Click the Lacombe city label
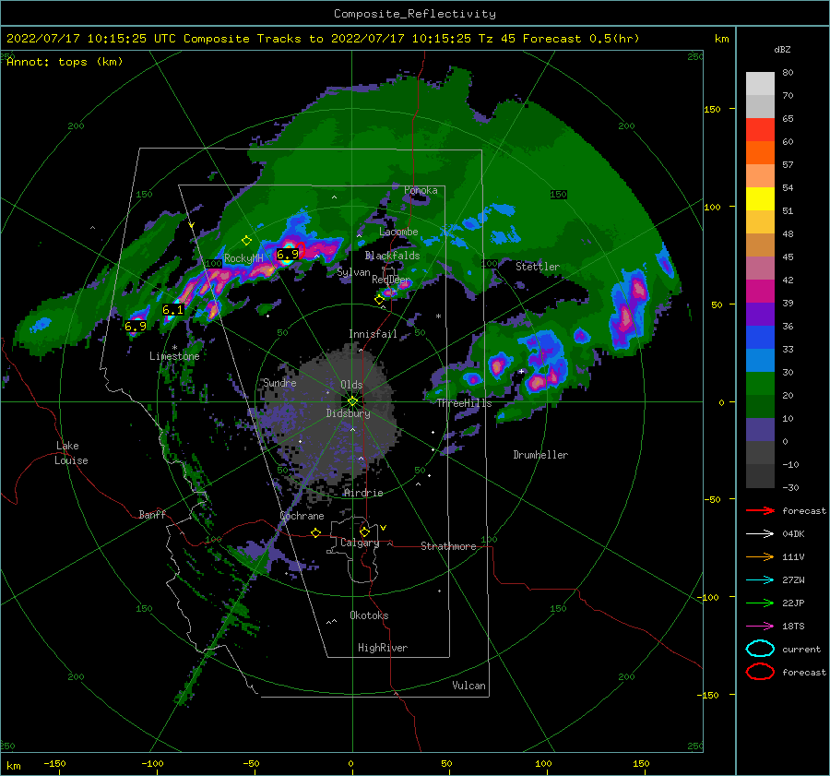 pos(398,232)
